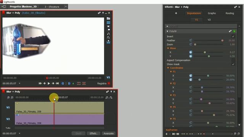This screenshot has height=137, width=244.
Task: Collapse the P1 coordinate group
Action: pos(171,72)
